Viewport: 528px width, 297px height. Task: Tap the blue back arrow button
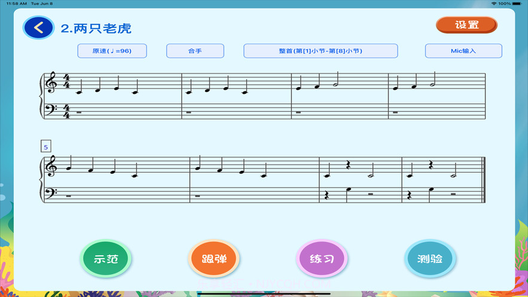coord(38,27)
